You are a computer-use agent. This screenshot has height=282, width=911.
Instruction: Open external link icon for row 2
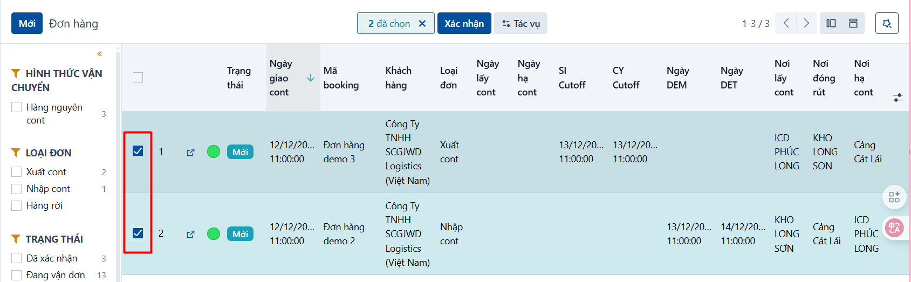(190, 235)
